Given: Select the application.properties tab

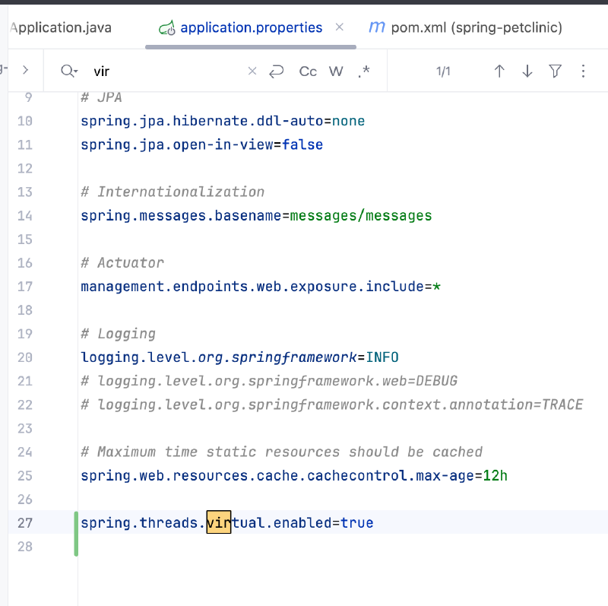Looking at the screenshot, I should tap(251, 27).
